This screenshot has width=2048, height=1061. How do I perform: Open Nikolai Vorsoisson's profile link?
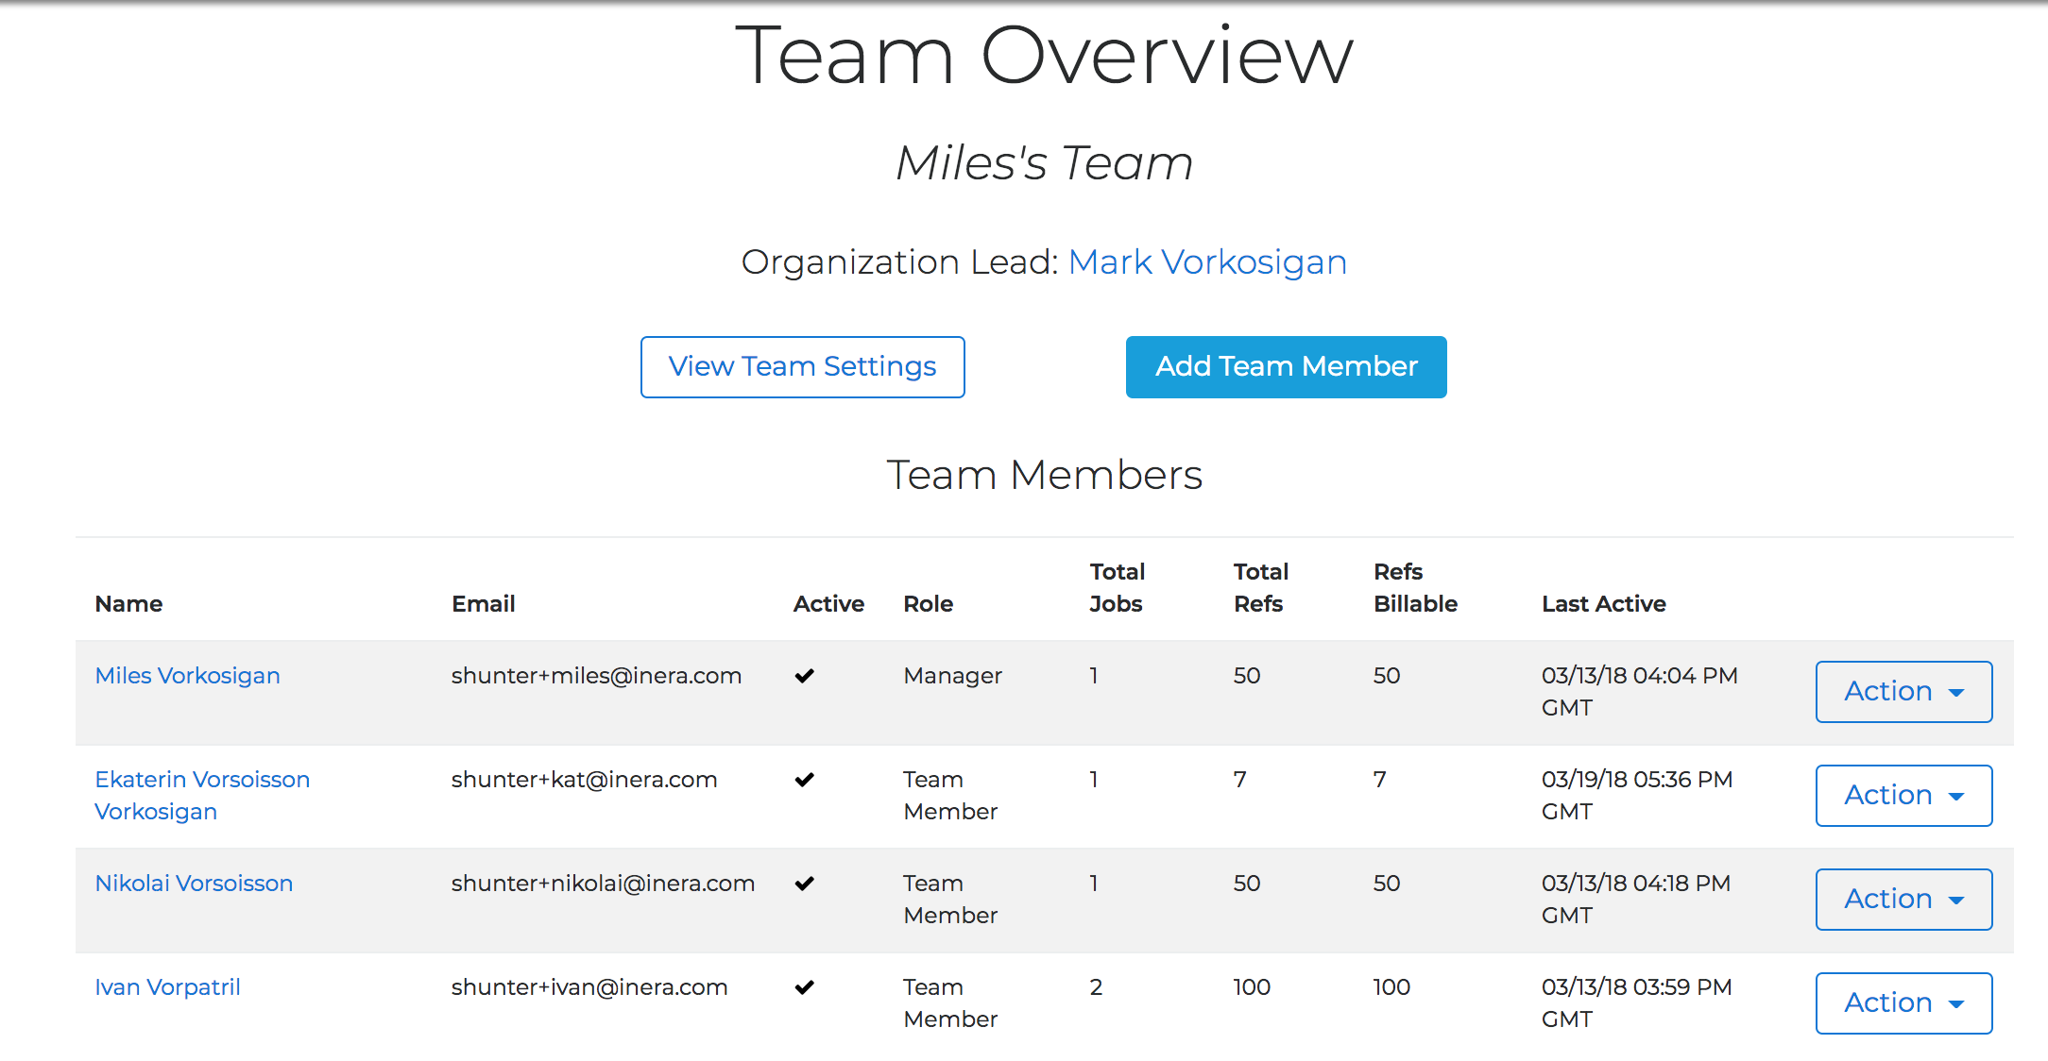194,884
